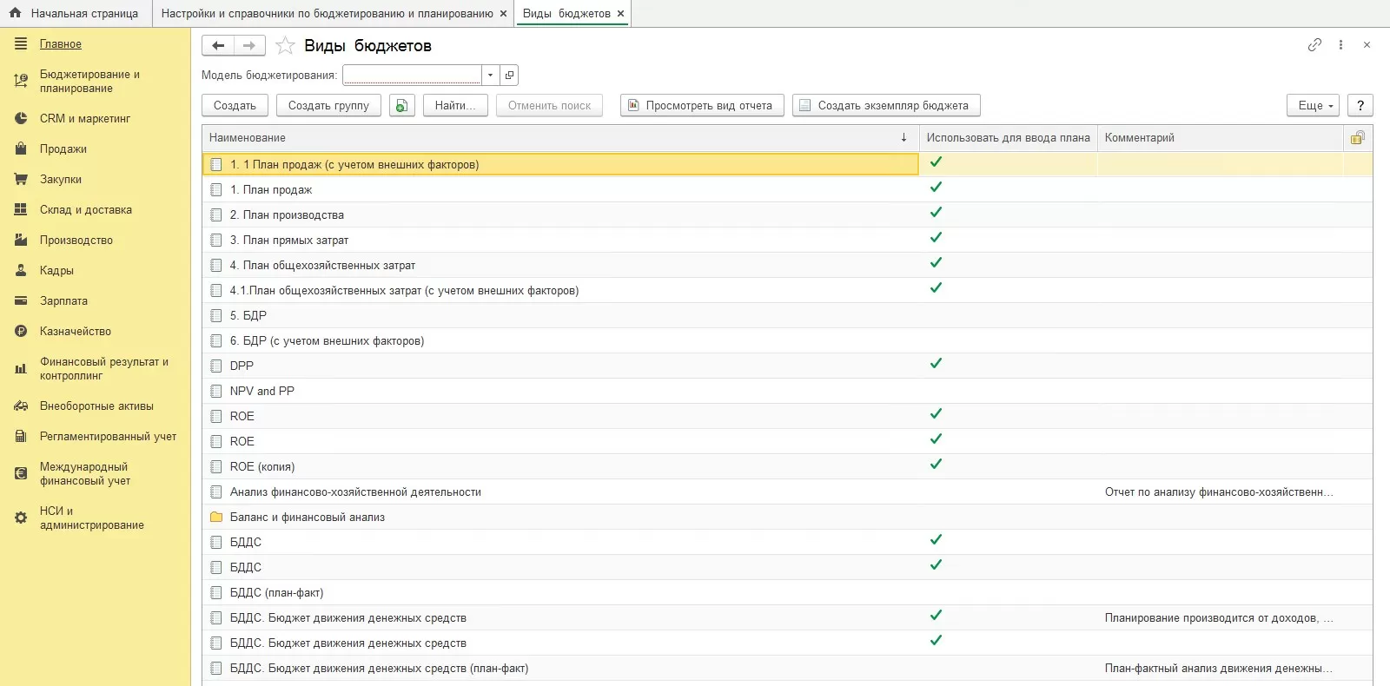Open the Еще dropdown menu
The image size is (1390, 686).
[1312, 106]
